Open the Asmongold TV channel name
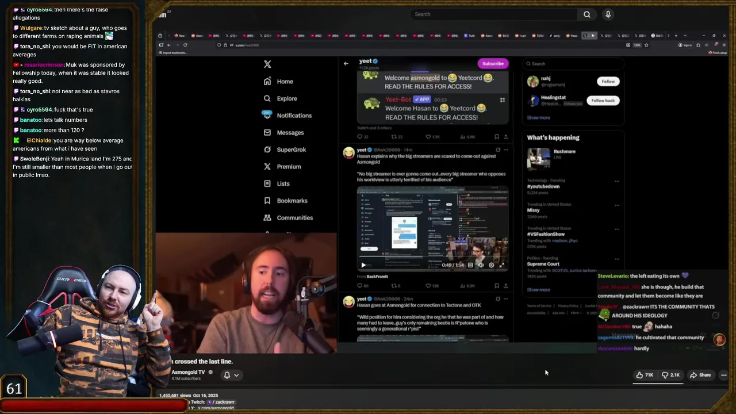 click(188, 373)
